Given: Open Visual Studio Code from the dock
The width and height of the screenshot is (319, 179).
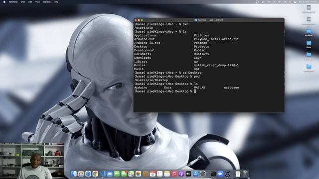Looking at the screenshot, I should coord(103,174).
